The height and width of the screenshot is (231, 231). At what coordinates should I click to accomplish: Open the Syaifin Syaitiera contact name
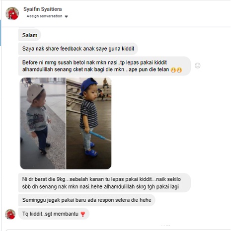tap(43, 9)
